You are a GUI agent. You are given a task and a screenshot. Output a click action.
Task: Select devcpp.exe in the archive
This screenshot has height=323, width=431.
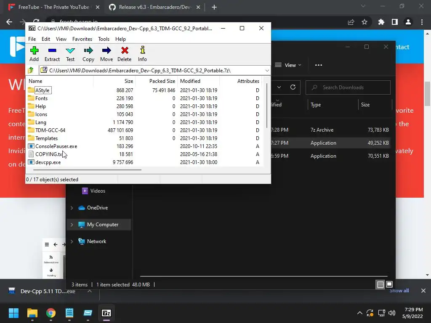(x=48, y=162)
